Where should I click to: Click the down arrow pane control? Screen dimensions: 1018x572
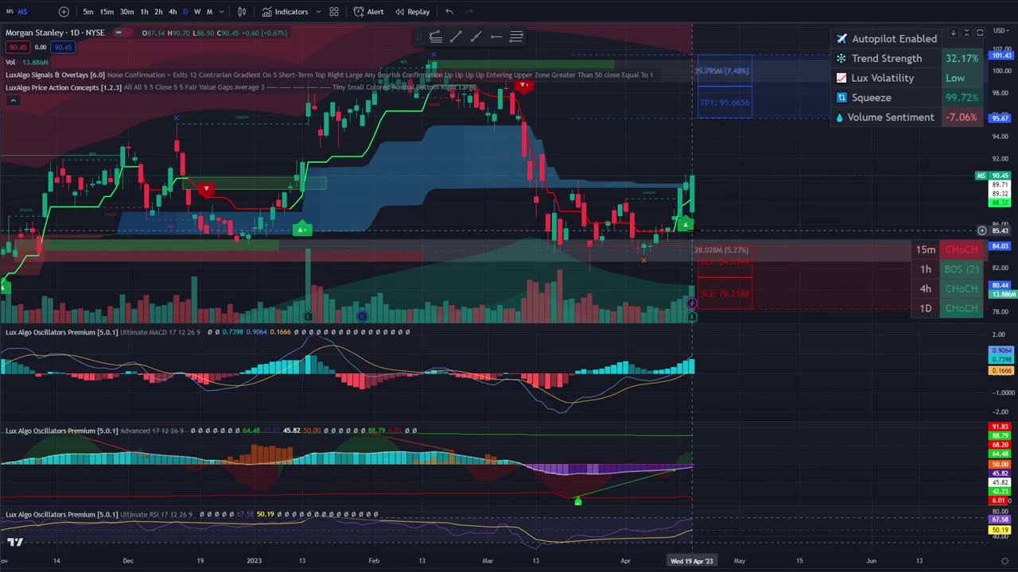[x=953, y=33]
